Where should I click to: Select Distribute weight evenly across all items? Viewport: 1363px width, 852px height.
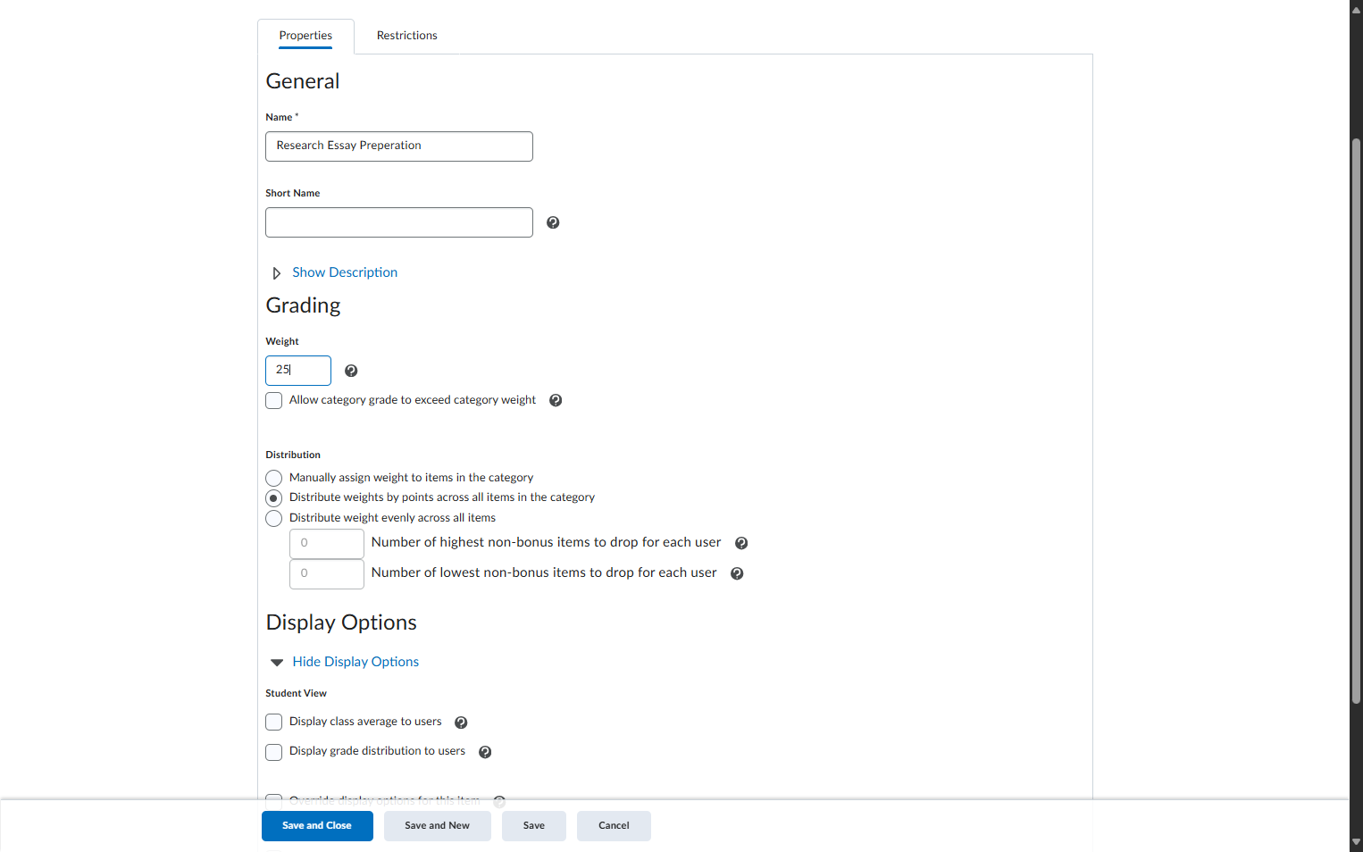click(x=274, y=518)
